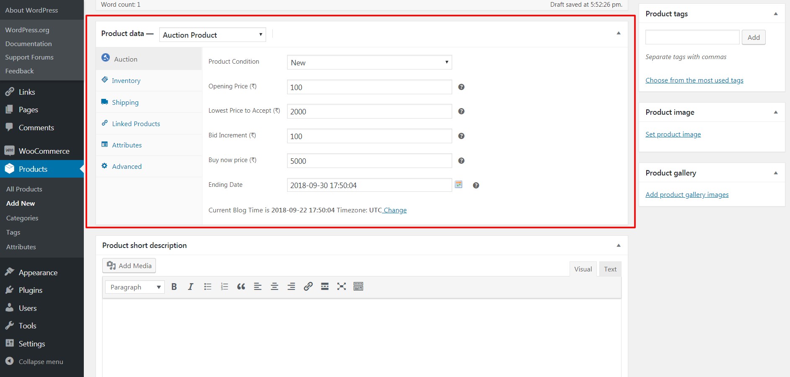The width and height of the screenshot is (790, 377).
Task: Click the Insert link icon
Action: click(308, 287)
